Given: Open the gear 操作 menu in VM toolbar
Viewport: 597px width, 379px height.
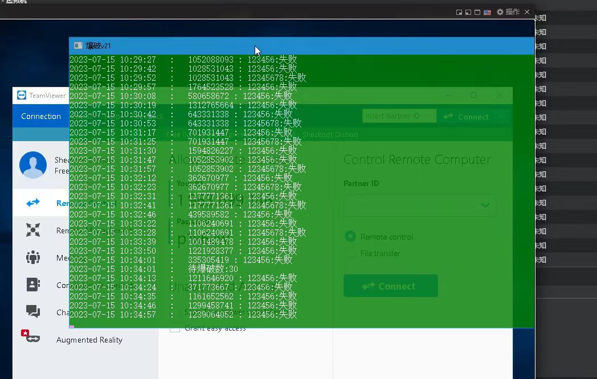Looking at the screenshot, I should coord(508,12).
